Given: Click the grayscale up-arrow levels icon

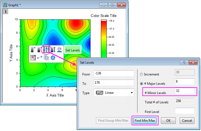Looking at the screenshot, I should (33, 50).
